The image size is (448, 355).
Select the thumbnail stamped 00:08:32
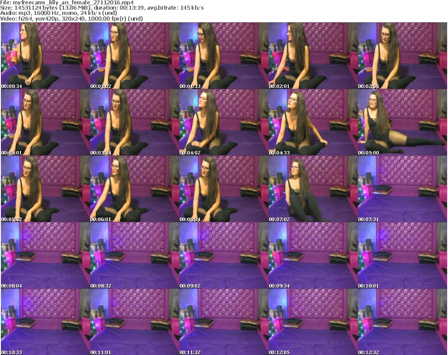point(135,256)
